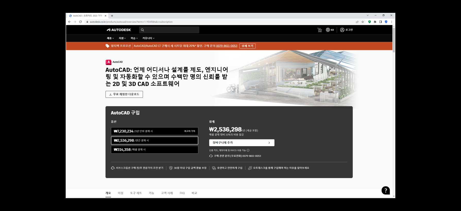This screenshot has width=461, height=211.
Task: Go back with the browser back arrow
Action: pyautogui.click(x=70, y=22)
